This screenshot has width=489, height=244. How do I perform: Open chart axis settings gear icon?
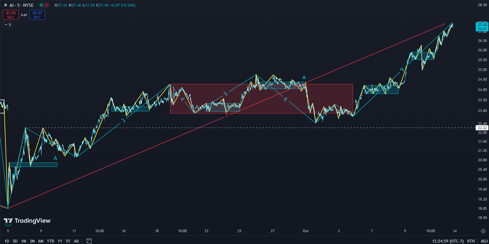click(x=483, y=231)
